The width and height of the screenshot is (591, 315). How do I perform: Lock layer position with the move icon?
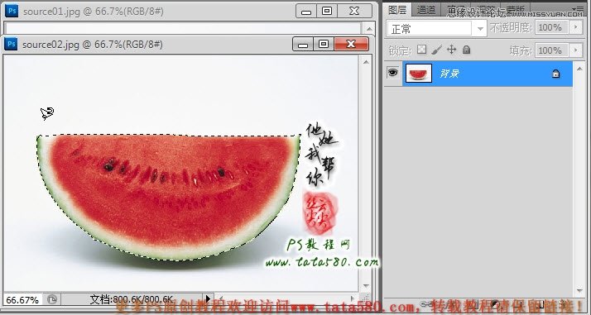click(x=452, y=50)
